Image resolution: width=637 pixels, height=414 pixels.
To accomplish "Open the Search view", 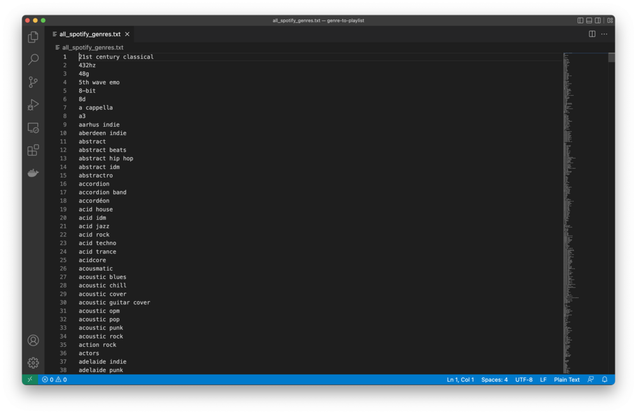I will pyautogui.click(x=34, y=60).
